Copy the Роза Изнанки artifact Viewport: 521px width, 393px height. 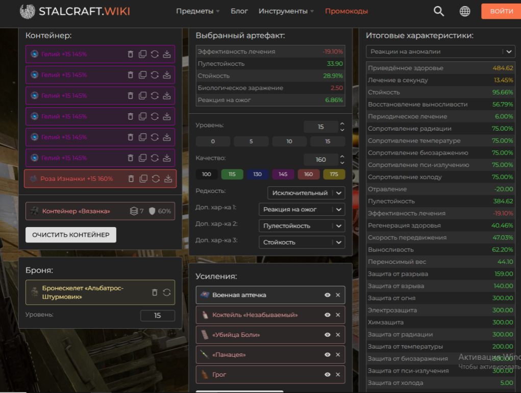click(143, 179)
